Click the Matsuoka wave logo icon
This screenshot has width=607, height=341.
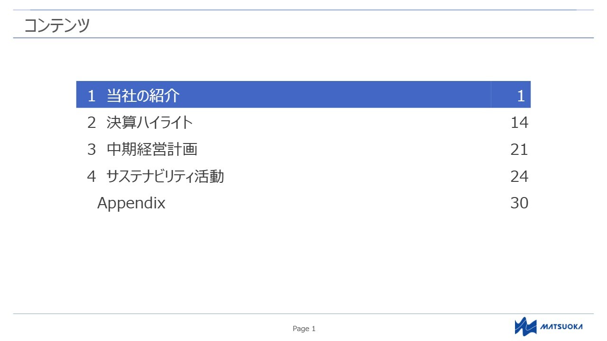click(x=525, y=326)
